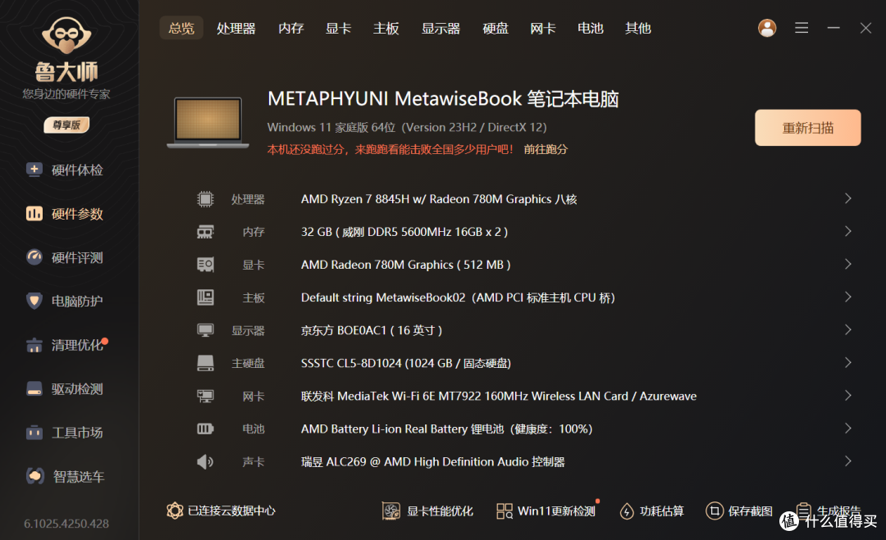Click the 尊享版 badge

66,125
